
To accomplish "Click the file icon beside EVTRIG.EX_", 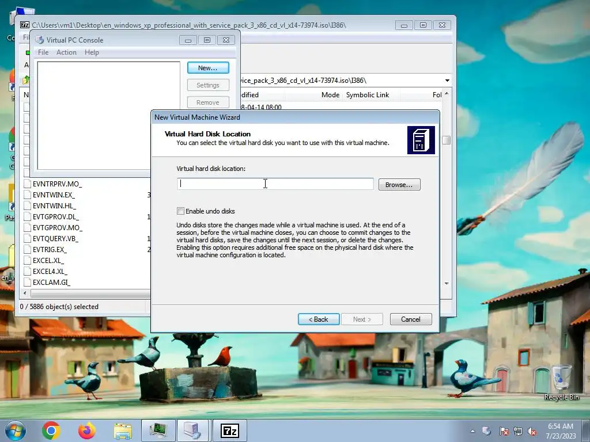I will (x=27, y=249).
